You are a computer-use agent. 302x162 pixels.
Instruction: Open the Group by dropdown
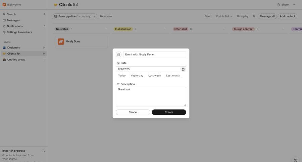tap(242, 16)
